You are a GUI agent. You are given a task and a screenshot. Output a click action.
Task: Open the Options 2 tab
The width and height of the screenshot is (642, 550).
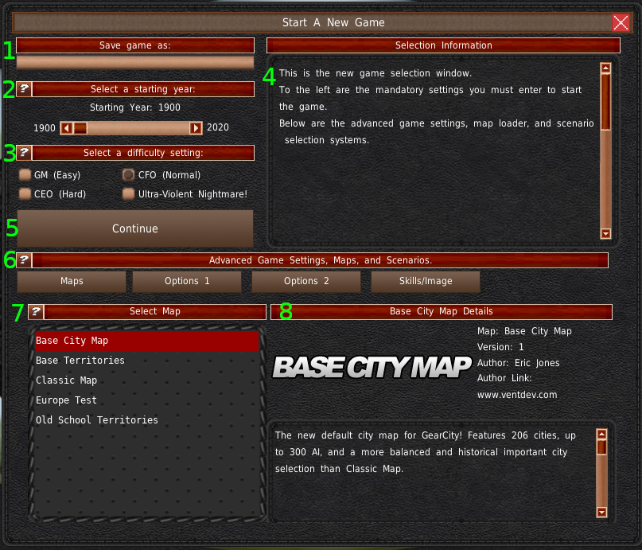[306, 281]
